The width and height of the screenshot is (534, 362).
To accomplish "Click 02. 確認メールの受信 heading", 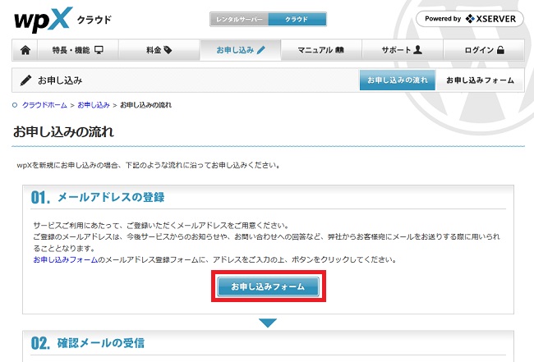I will click(88, 343).
